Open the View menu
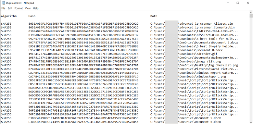 (28, 8)
